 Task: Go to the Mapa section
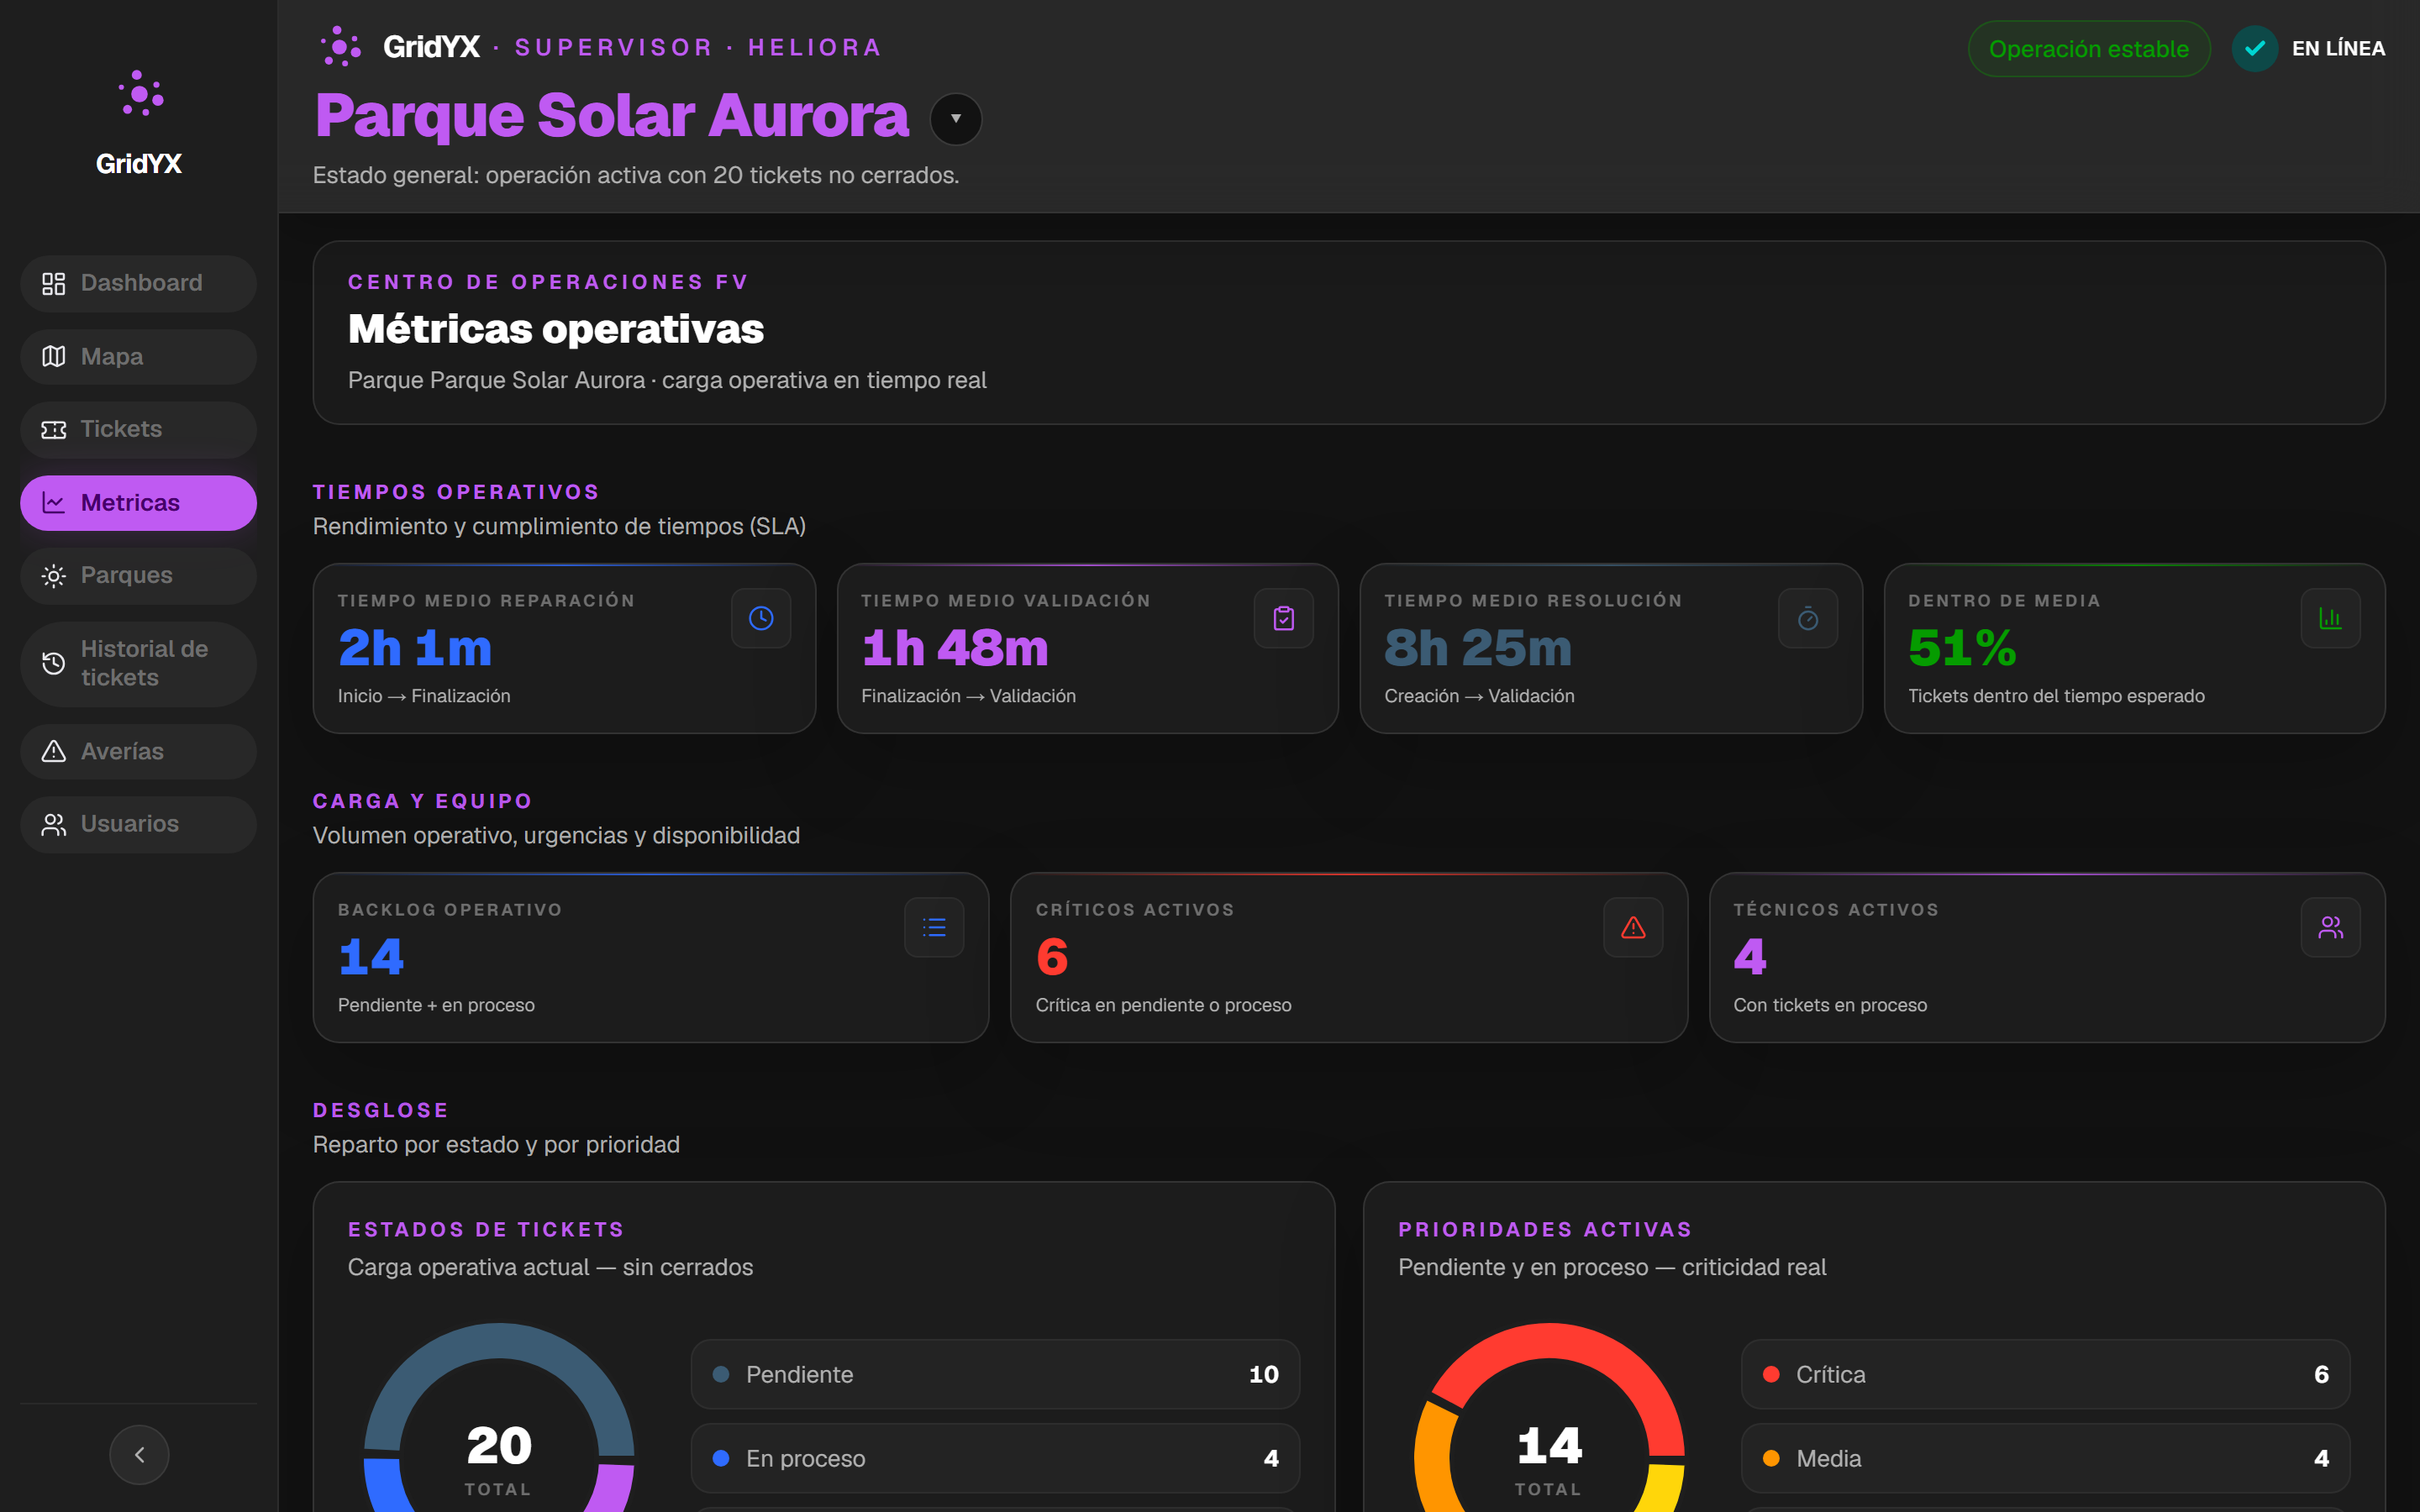pyautogui.click(x=138, y=356)
